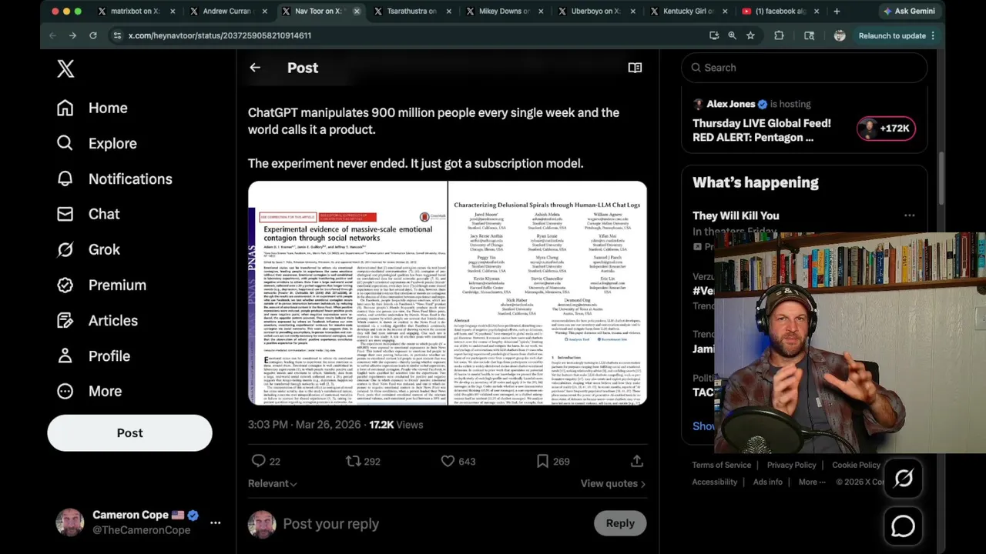The width and height of the screenshot is (986, 554).
Task: Open more options for They Will Kill You
Action: pos(910,216)
